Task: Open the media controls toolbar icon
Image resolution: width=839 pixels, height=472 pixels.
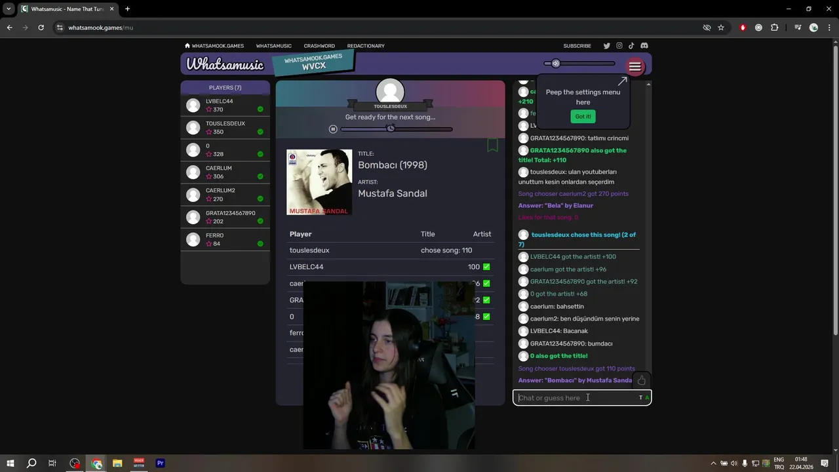Action: coord(798,28)
